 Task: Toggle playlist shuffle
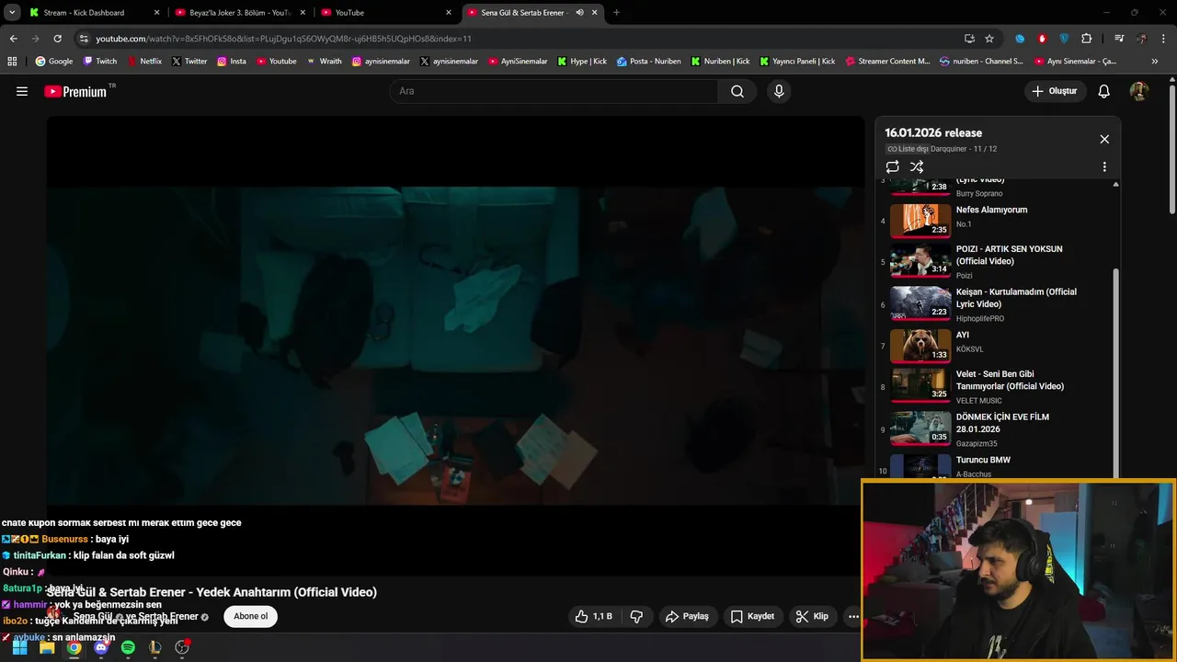click(x=917, y=166)
